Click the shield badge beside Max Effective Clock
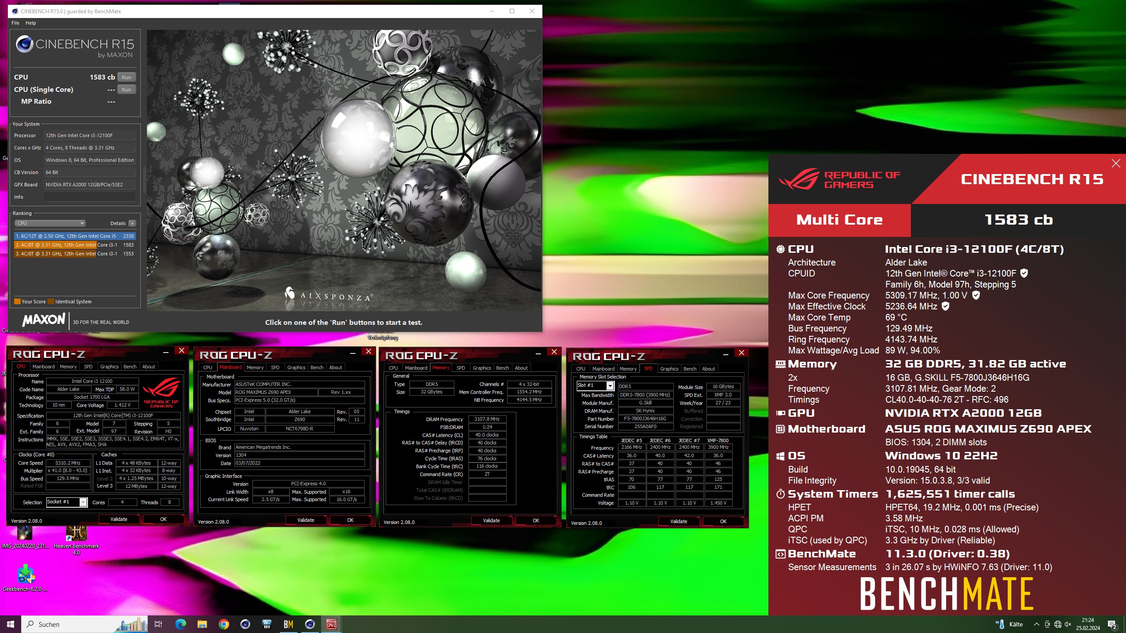 pos(946,306)
